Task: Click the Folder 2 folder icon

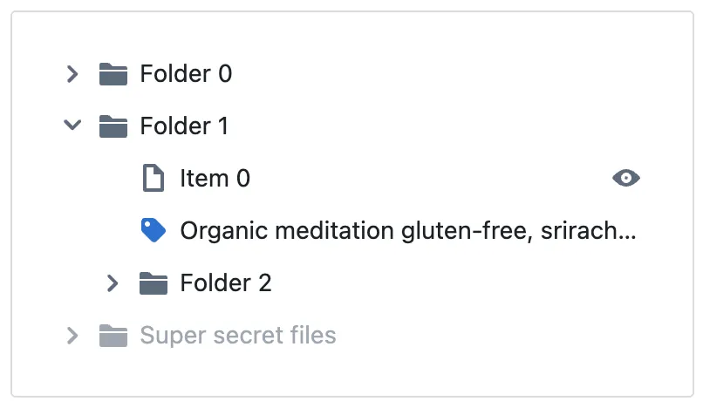Action: pos(154,282)
